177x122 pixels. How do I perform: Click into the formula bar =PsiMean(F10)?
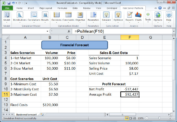tap(122, 31)
